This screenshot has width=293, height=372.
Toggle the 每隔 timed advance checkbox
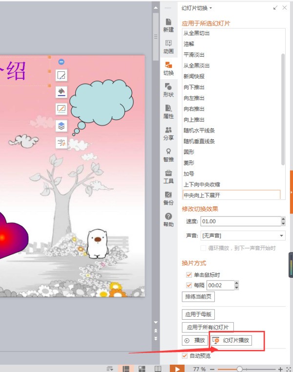coord(189,285)
